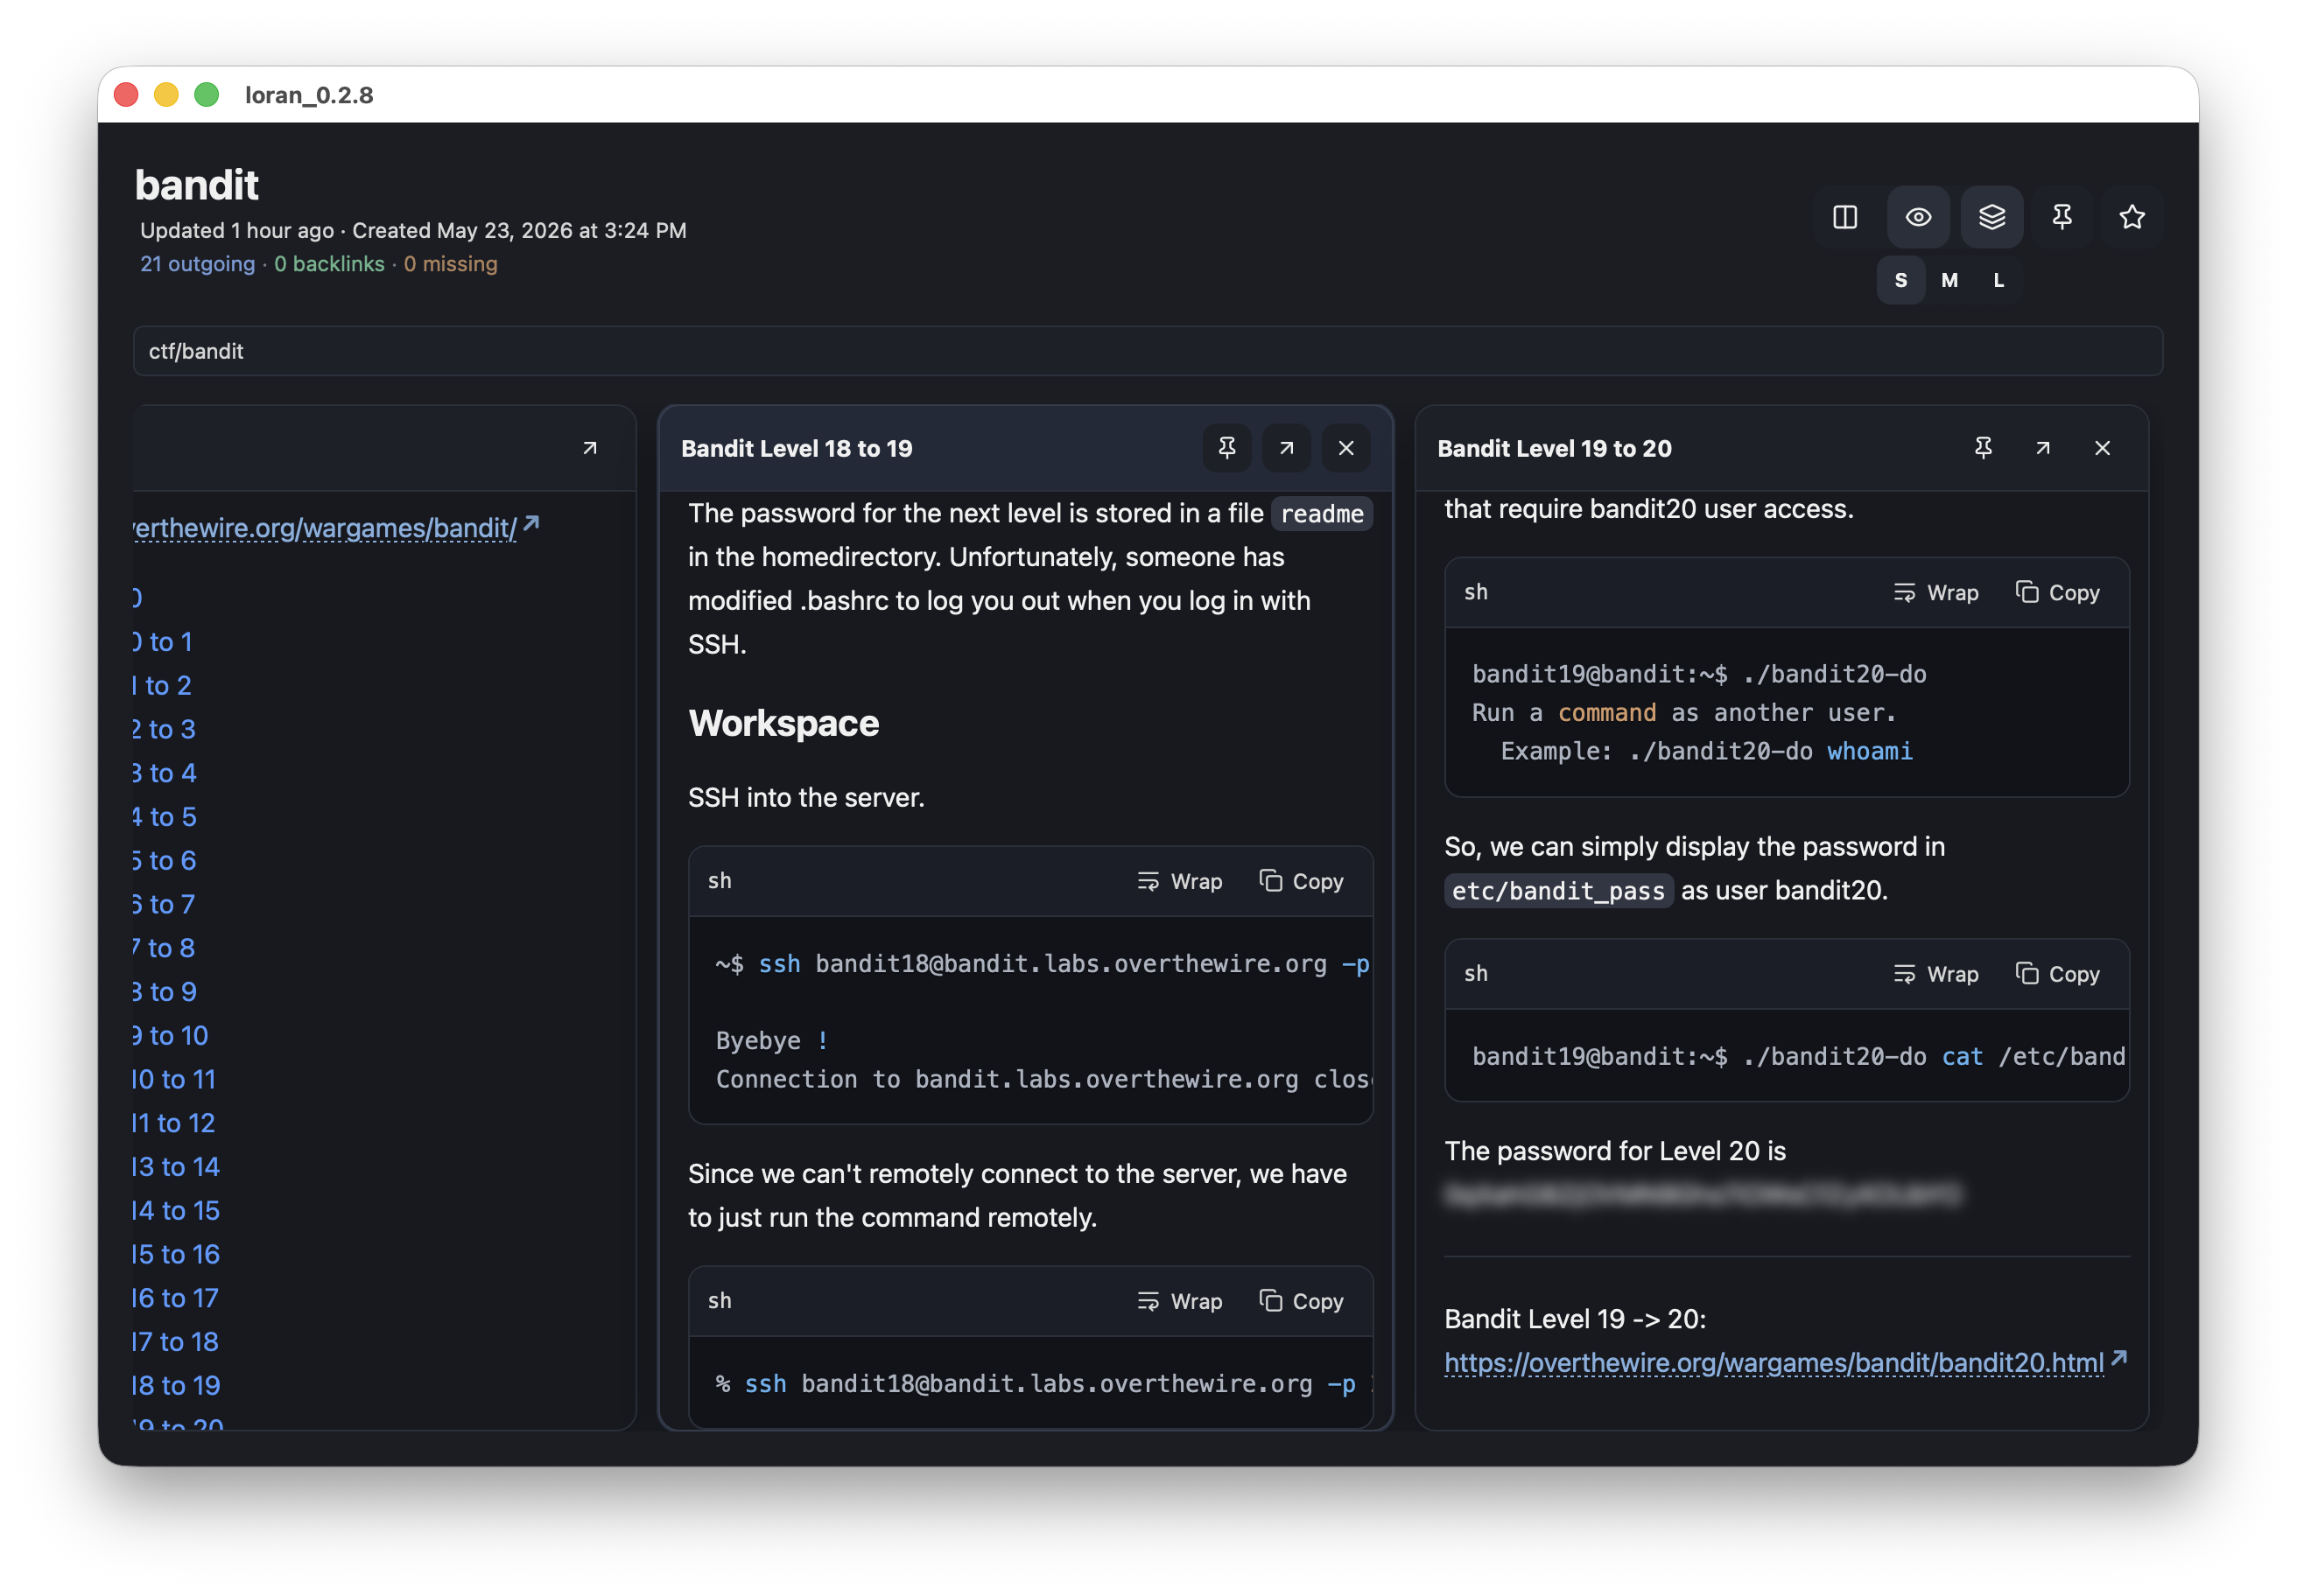
Task: Open the Level 16 to 17 link
Action: point(176,1298)
